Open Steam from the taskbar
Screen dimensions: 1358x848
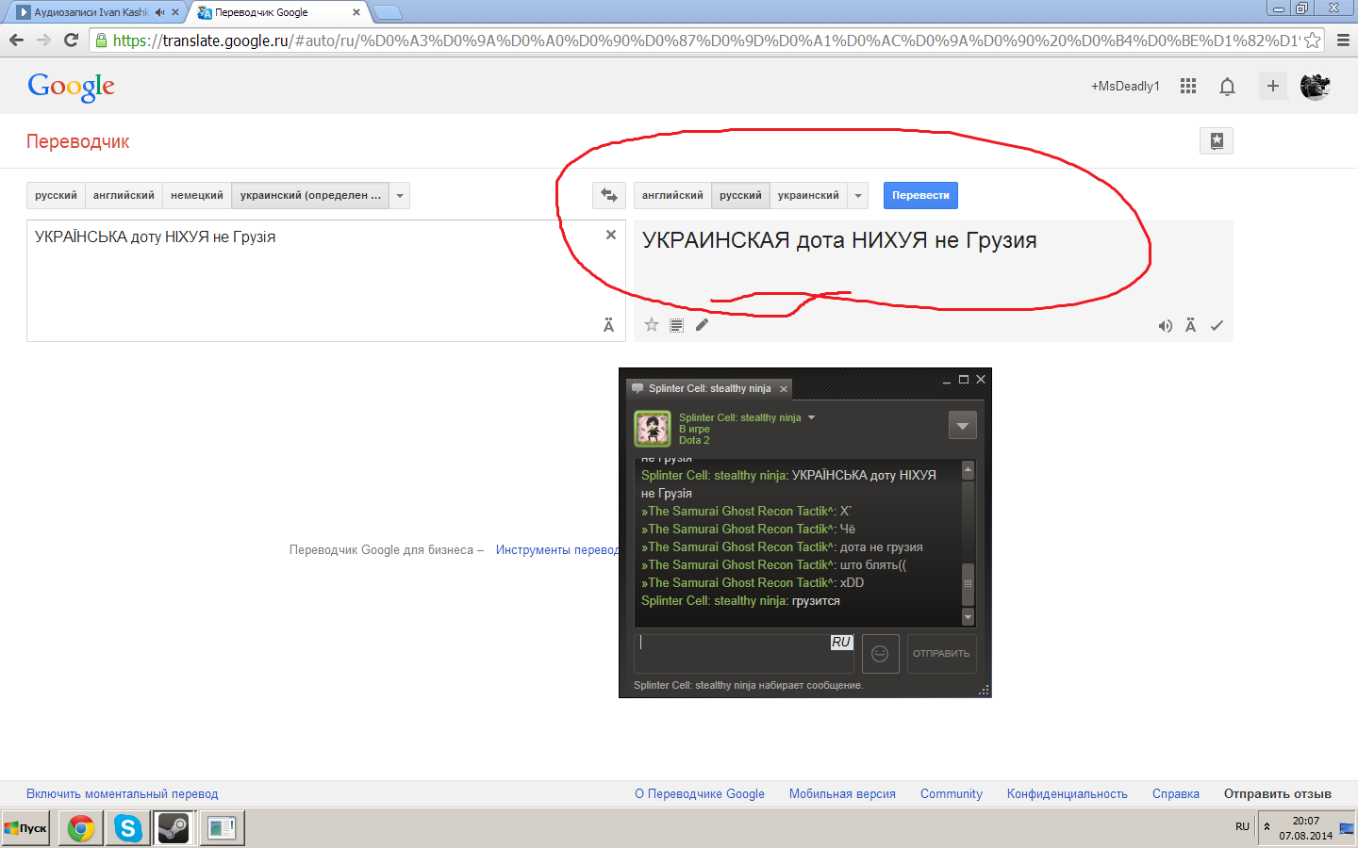[174, 828]
